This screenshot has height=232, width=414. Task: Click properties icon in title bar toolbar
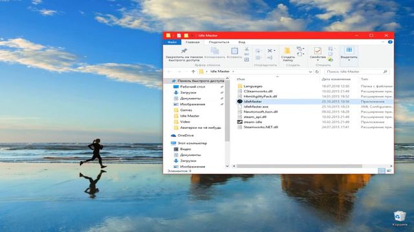tap(179, 35)
